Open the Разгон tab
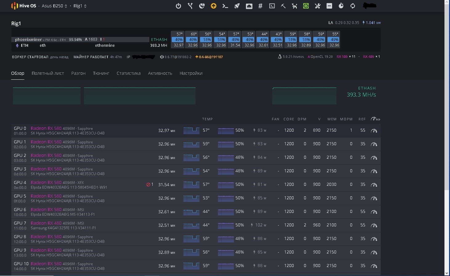The width and height of the screenshot is (450, 276). tap(78, 73)
